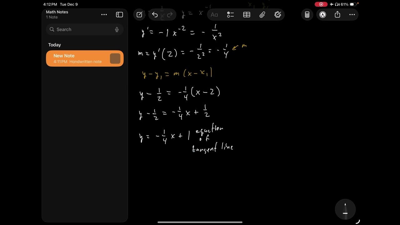Toggle the sidebar panel icon
Viewport: 400px width, 225px height.
point(119,15)
